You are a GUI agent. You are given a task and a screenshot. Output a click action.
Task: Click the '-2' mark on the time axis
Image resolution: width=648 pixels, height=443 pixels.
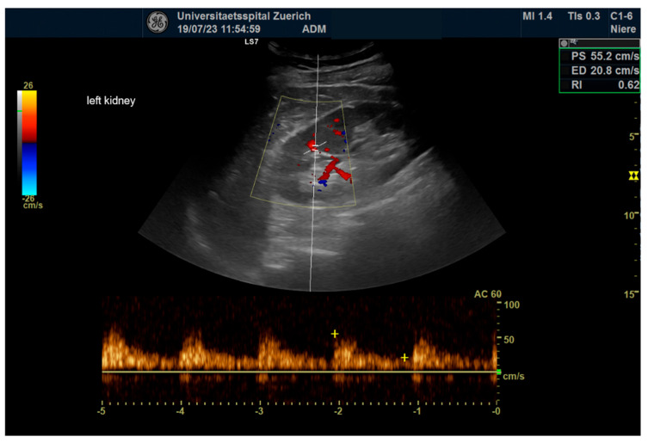(338, 411)
